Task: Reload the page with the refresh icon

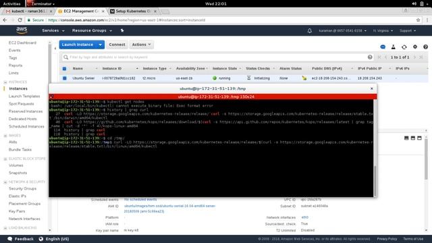Action: [x=20, y=20]
